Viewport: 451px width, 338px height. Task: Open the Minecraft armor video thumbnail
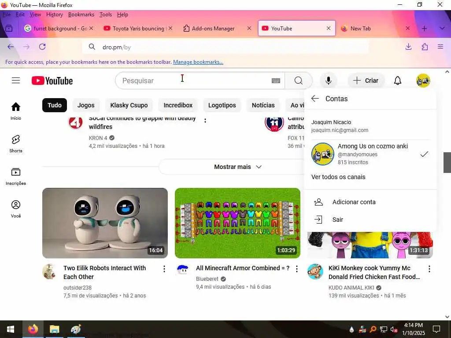point(237,223)
